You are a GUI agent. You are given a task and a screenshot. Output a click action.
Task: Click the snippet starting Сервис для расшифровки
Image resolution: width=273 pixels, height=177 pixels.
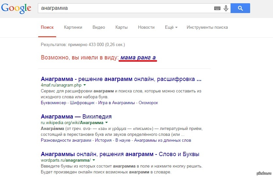(x=121, y=94)
